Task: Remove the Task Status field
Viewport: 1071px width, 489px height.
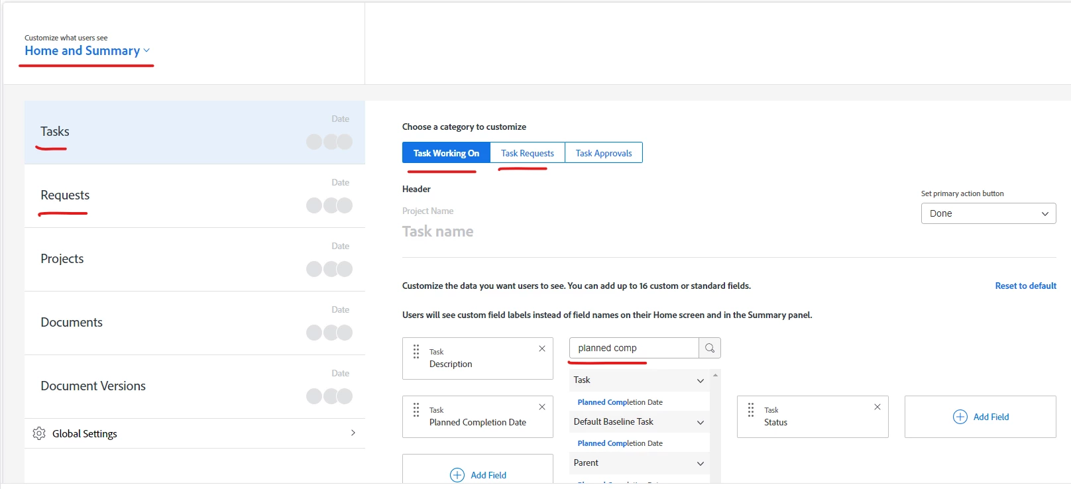Action: [x=877, y=407]
